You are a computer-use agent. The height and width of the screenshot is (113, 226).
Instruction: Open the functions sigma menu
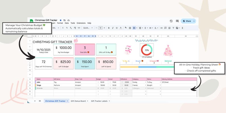coord(182,28)
